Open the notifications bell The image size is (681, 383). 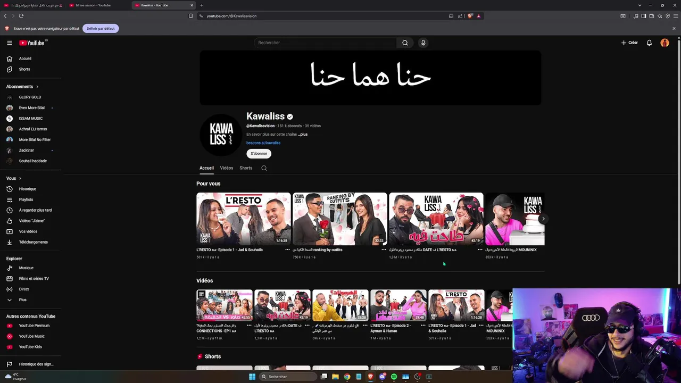coord(649,43)
